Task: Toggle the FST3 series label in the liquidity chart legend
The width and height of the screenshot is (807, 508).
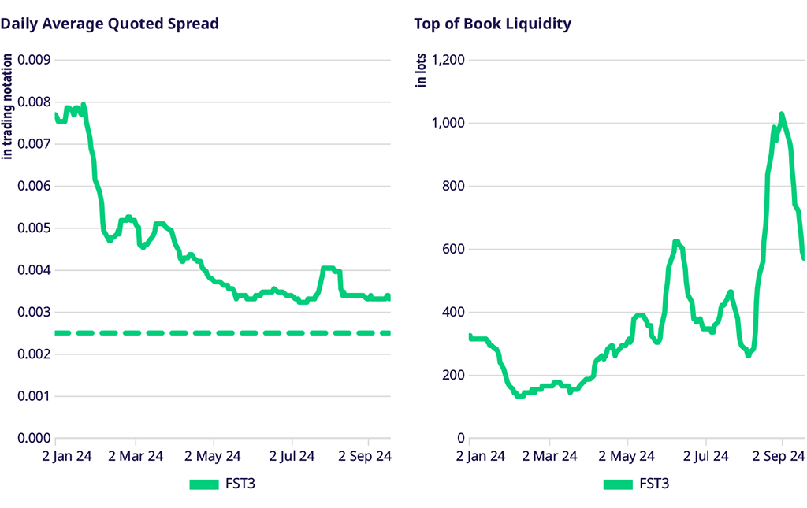Action: click(x=654, y=484)
